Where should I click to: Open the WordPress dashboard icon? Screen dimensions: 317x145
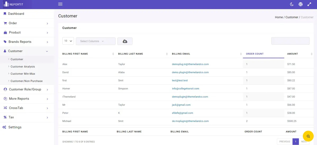pyautogui.click(x=301, y=4)
